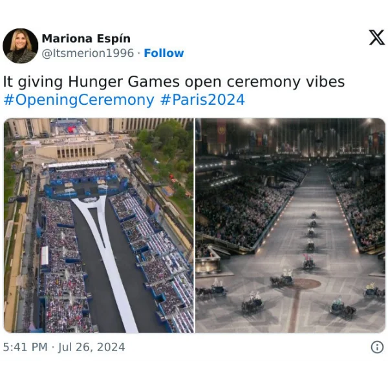
Task: Open Mariona Espín's profile picture
Action: 20,46
